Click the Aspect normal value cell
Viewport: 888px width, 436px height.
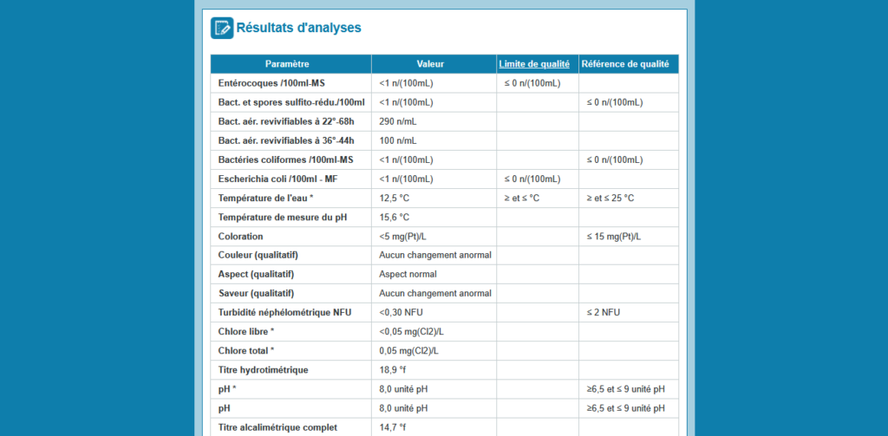click(408, 274)
